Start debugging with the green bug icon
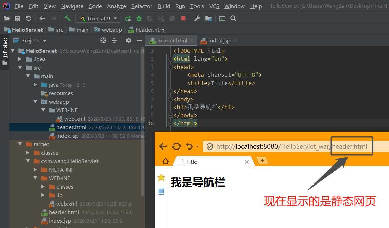The height and width of the screenshot is (228, 389). (x=139, y=18)
